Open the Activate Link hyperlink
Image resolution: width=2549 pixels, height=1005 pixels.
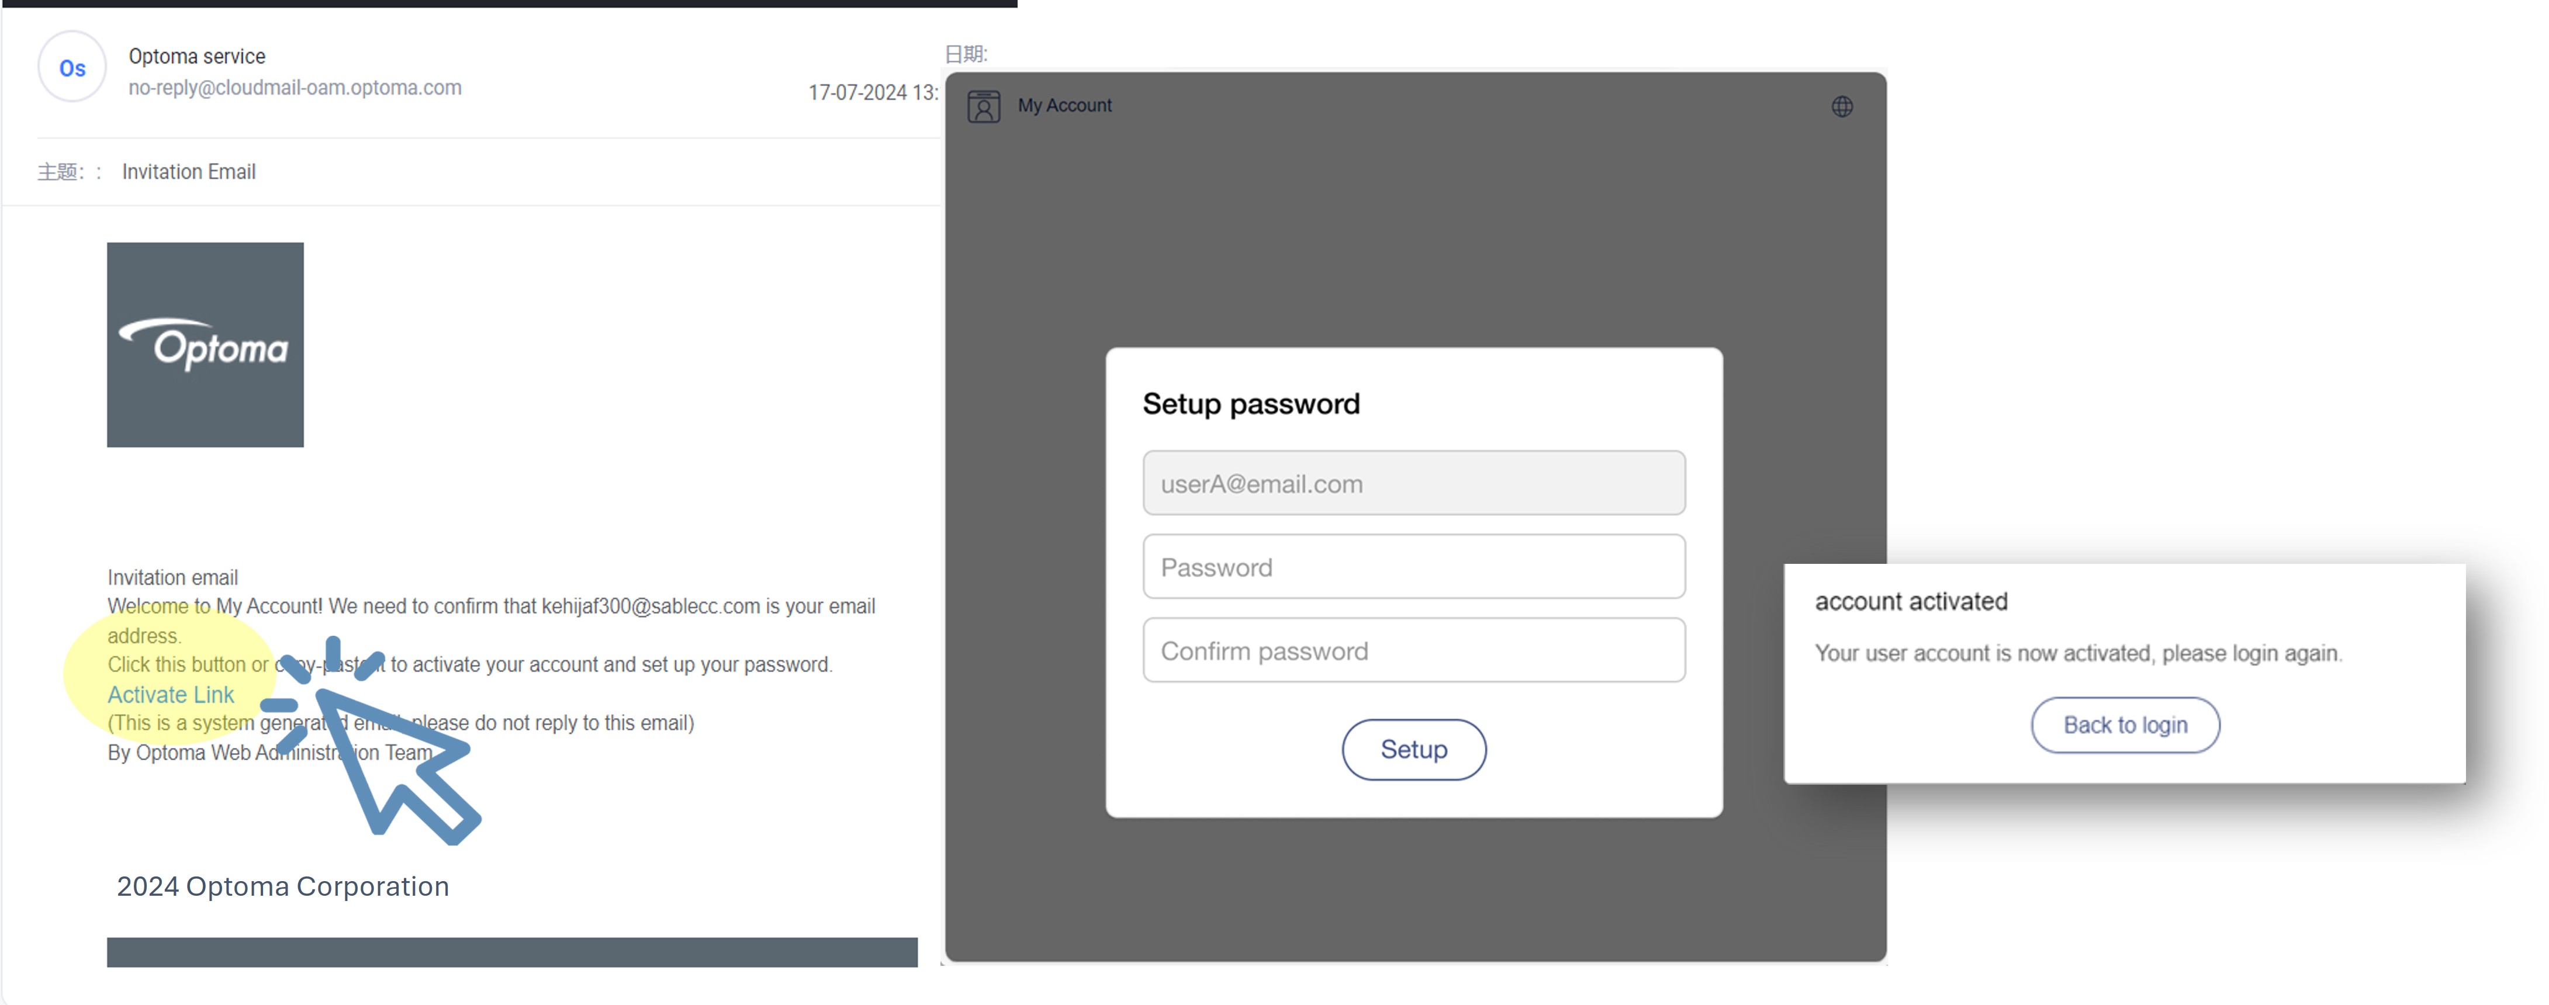point(170,694)
